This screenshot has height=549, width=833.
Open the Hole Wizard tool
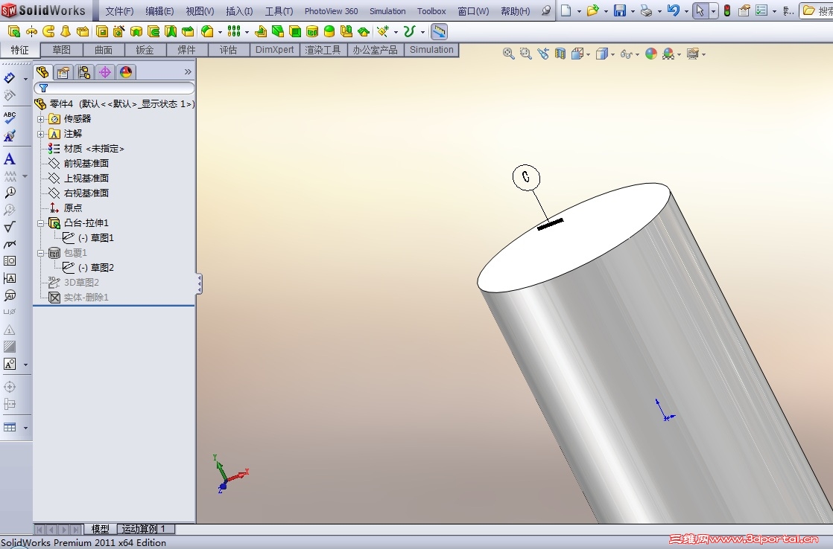pos(119,32)
